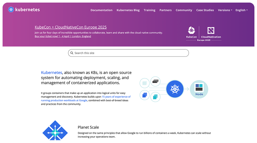257x143 pixels.
Task: Click the blue Kubernetes wheel circle
Action: (175, 89)
